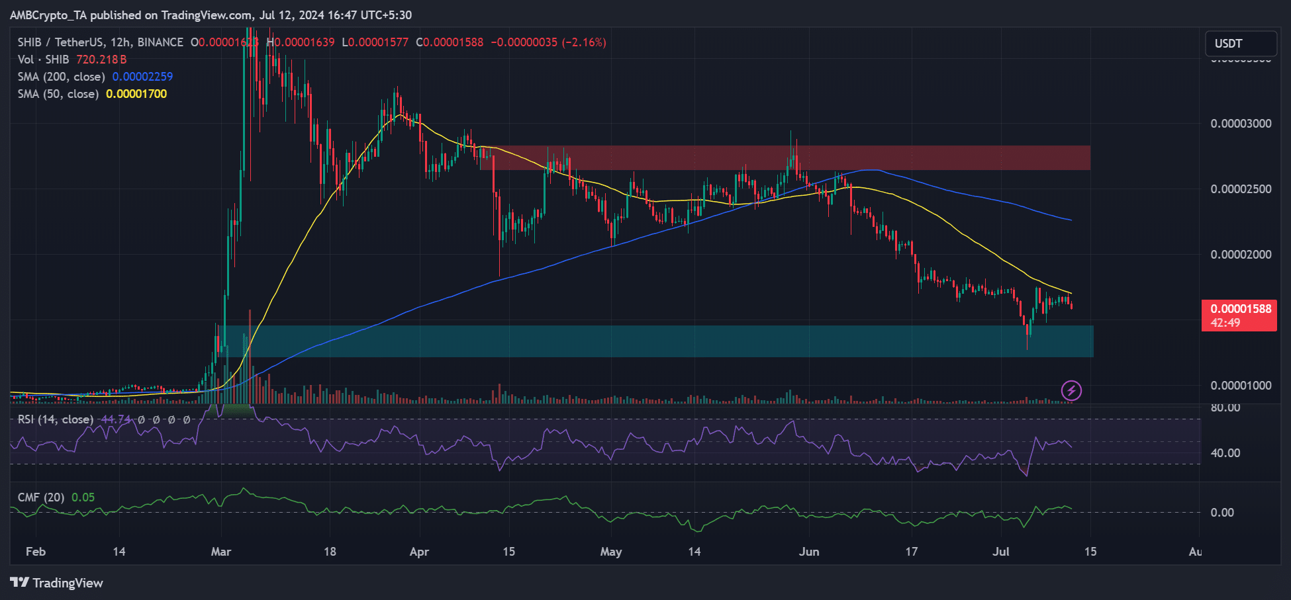Image resolution: width=1291 pixels, height=600 pixels.
Task: Click the SMA 50 value 0.00001700
Action: point(136,94)
